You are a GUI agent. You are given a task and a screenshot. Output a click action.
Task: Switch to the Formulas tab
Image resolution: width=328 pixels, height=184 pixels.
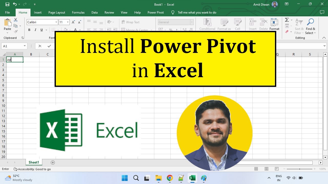point(78,13)
